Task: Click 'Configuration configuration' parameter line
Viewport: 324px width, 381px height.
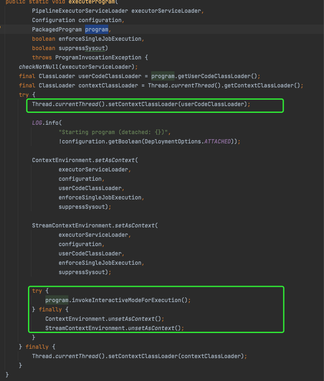Action: [x=78, y=20]
